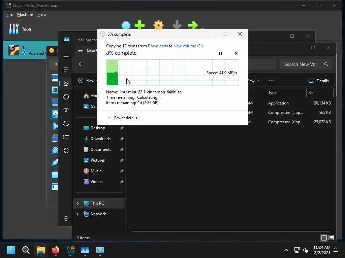This screenshot has height=258, width=345.
Task: Toggle Task Manager hamburger navigation menu
Action: (66, 56)
